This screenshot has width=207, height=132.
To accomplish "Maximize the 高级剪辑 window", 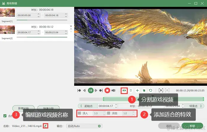I will click(196, 3).
